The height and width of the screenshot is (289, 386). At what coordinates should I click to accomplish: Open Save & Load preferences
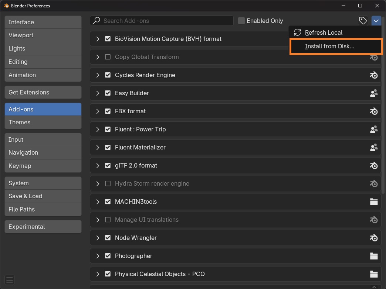click(x=43, y=196)
